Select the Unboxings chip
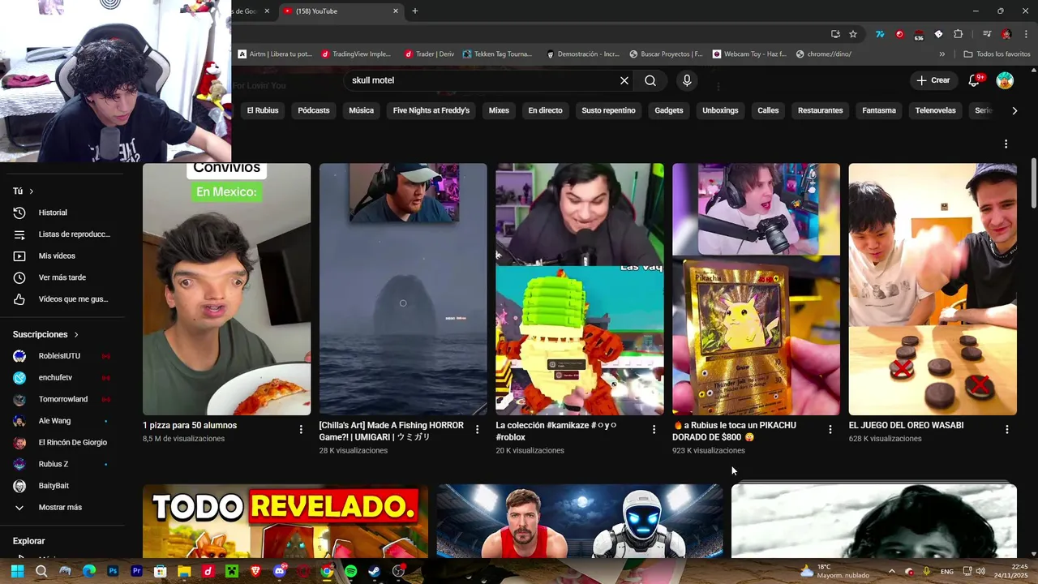This screenshot has height=584, width=1038. (x=720, y=110)
